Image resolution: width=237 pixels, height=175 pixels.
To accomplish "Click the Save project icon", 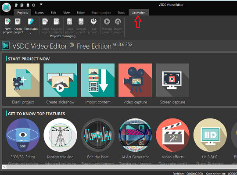I will [x=69, y=21].
